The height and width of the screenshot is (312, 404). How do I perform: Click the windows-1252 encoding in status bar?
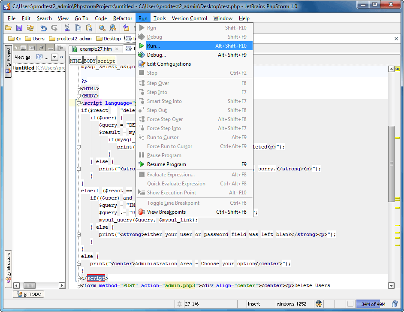click(292, 304)
